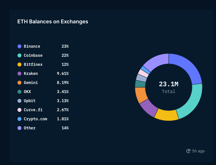216x165 pixels.
Task: Click the blue Binance legend dot
Action: 19,46
